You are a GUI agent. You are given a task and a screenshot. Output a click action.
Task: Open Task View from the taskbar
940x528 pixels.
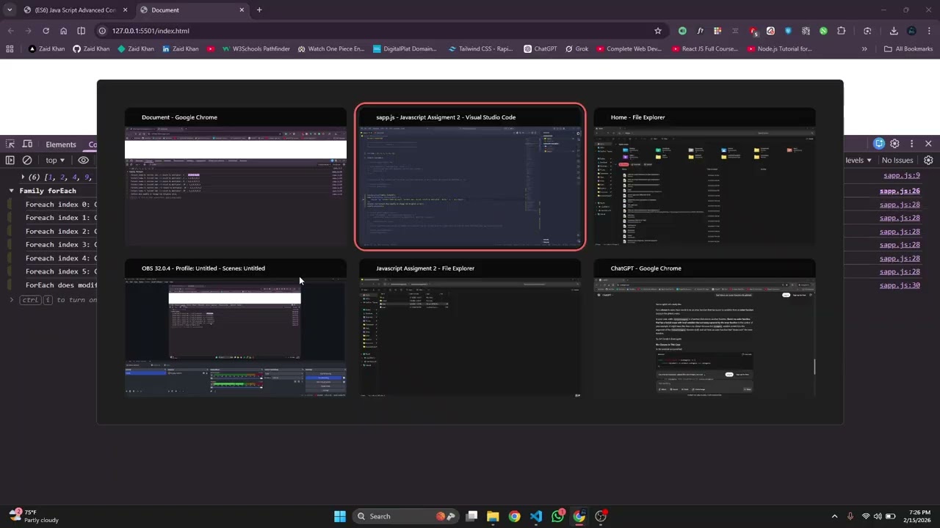click(x=471, y=516)
